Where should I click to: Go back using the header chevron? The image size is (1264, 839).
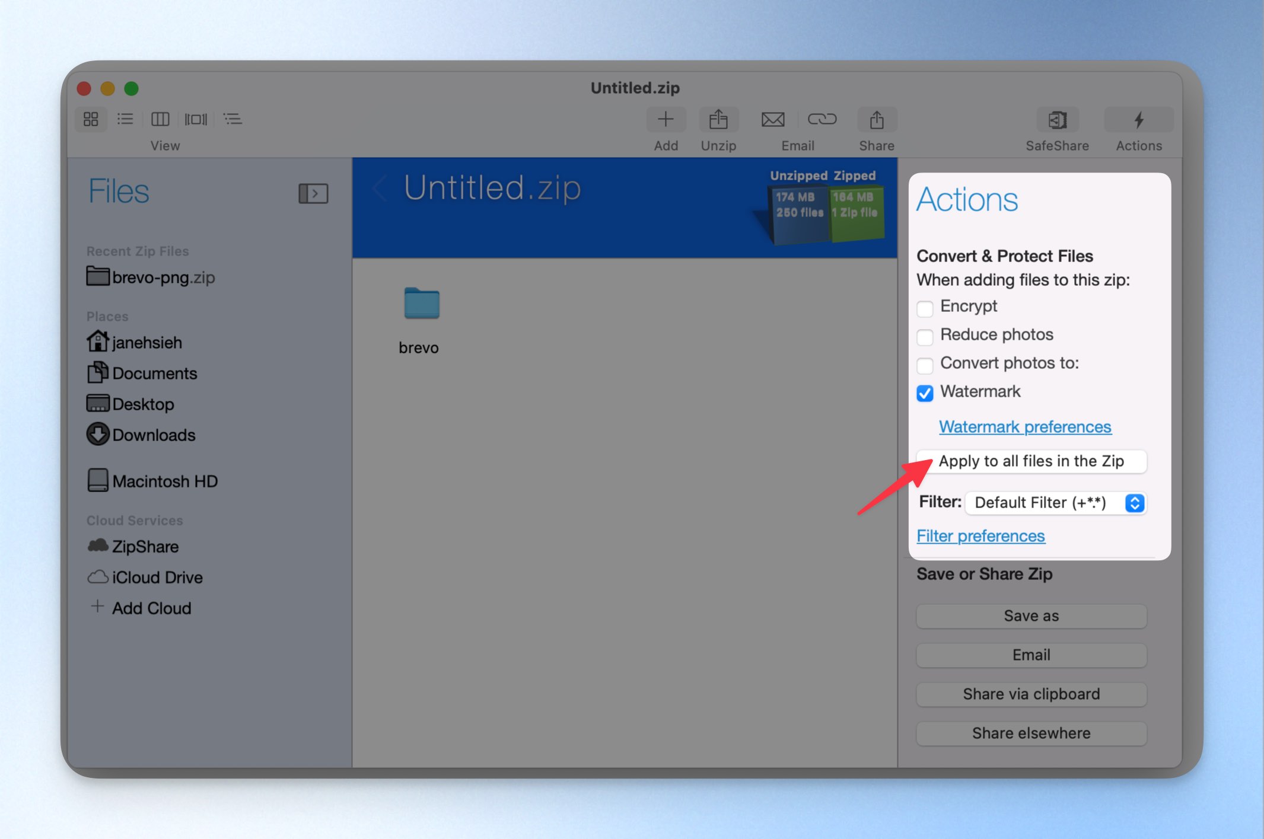click(x=380, y=189)
